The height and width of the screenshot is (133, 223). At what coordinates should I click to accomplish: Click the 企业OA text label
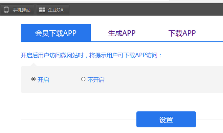tap(55, 10)
